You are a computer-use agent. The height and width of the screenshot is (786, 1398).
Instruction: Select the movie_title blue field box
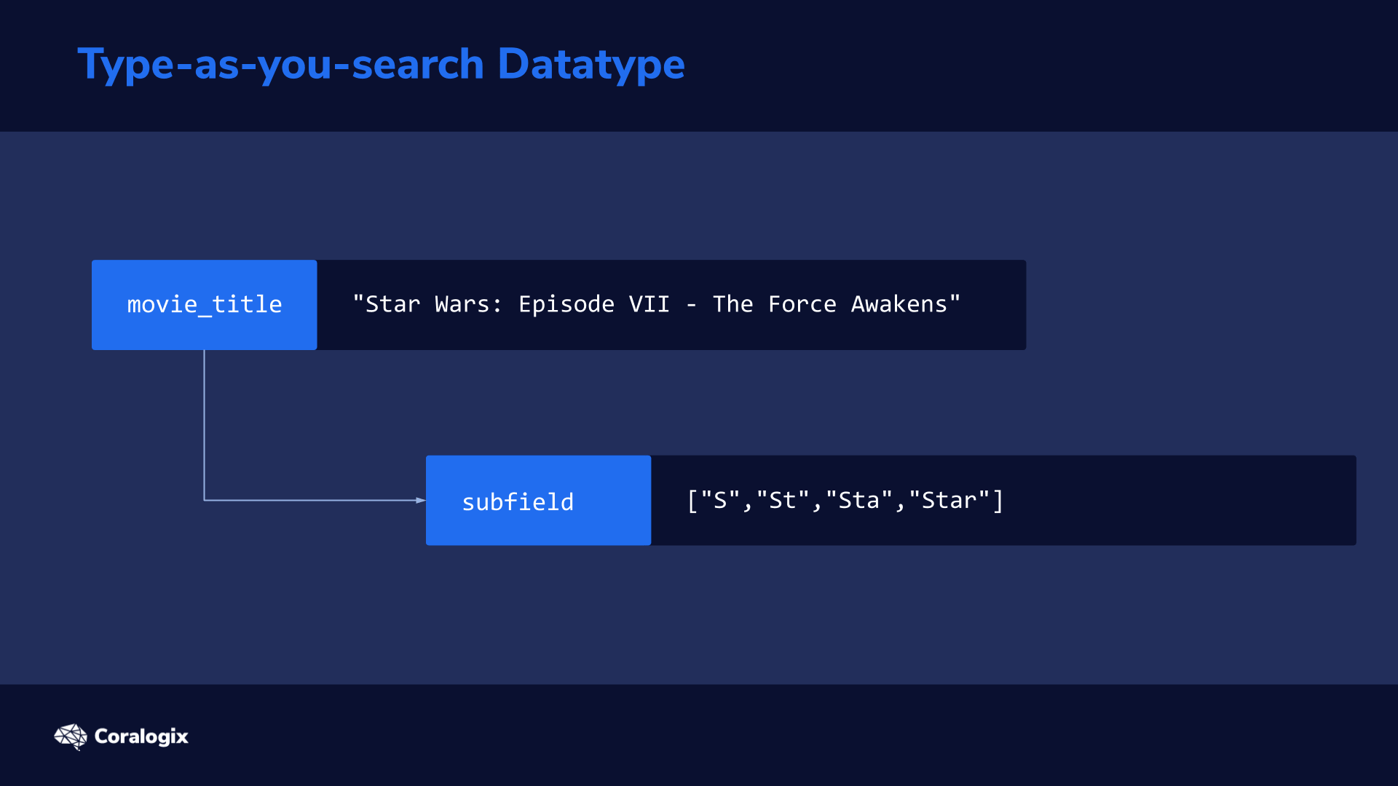pyautogui.click(x=205, y=305)
